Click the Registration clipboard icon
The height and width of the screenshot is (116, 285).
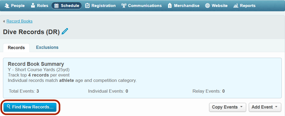click(87, 6)
